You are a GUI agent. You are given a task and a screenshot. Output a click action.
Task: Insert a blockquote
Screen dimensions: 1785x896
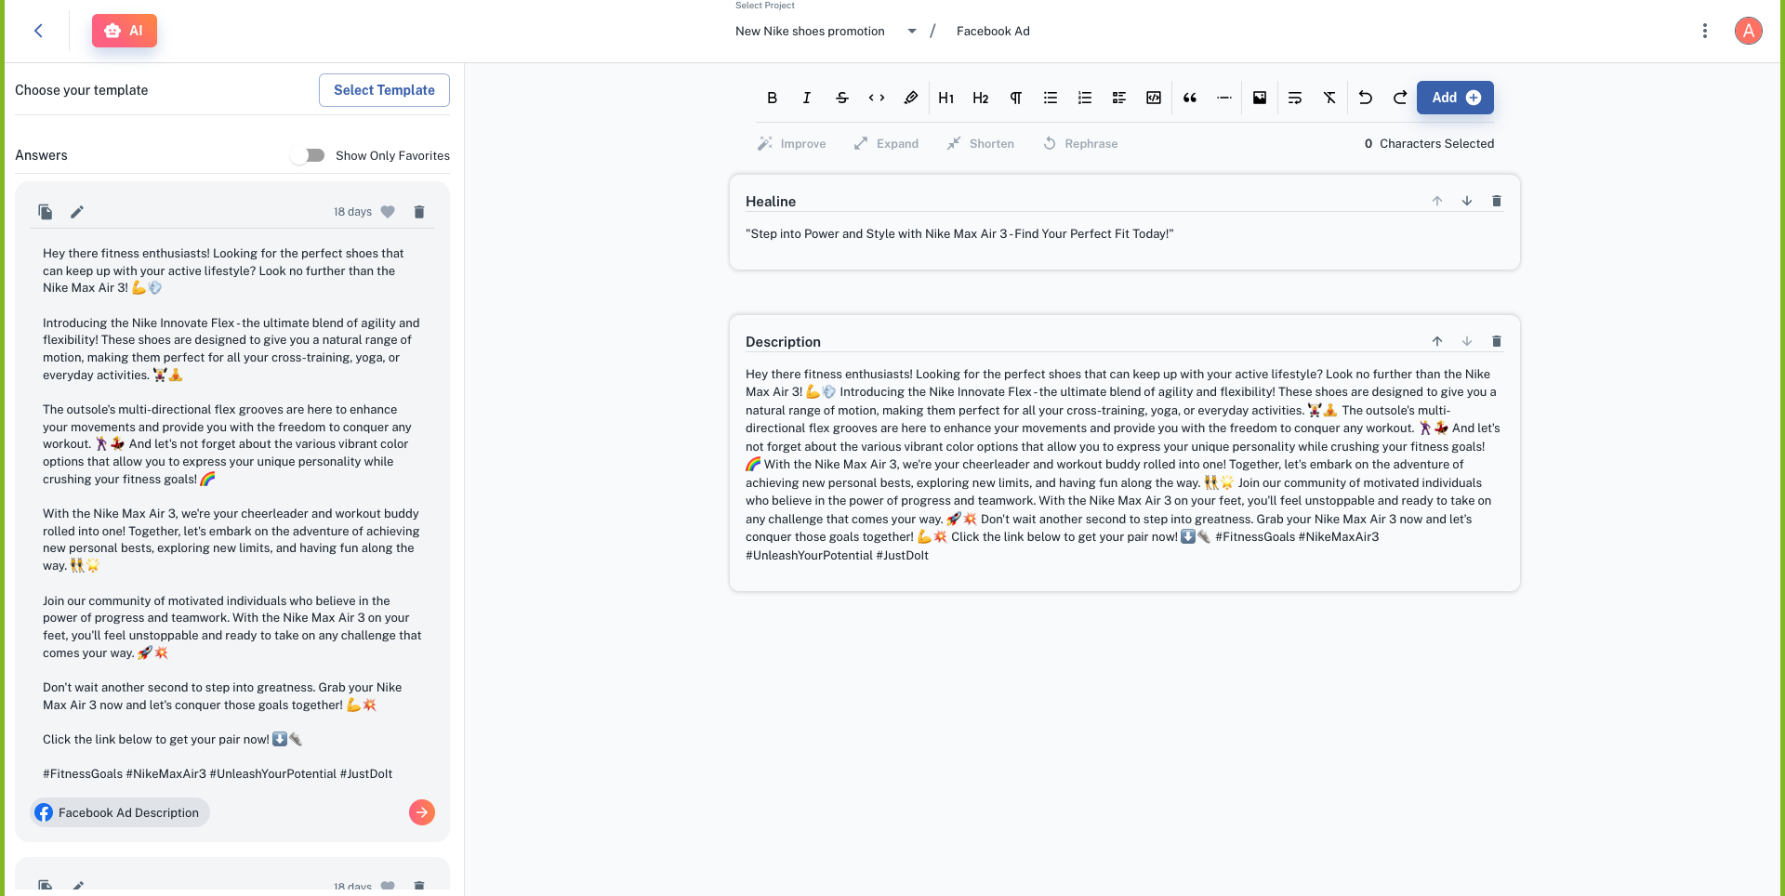(1189, 98)
